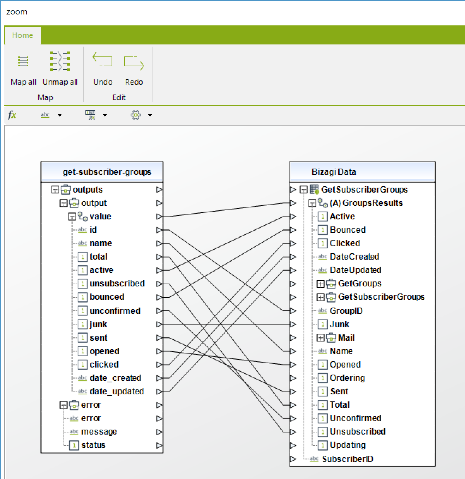The width and height of the screenshot is (465, 479).
Task: Select the Active attribute in Bizagi Data
Action: pyautogui.click(x=342, y=217)
